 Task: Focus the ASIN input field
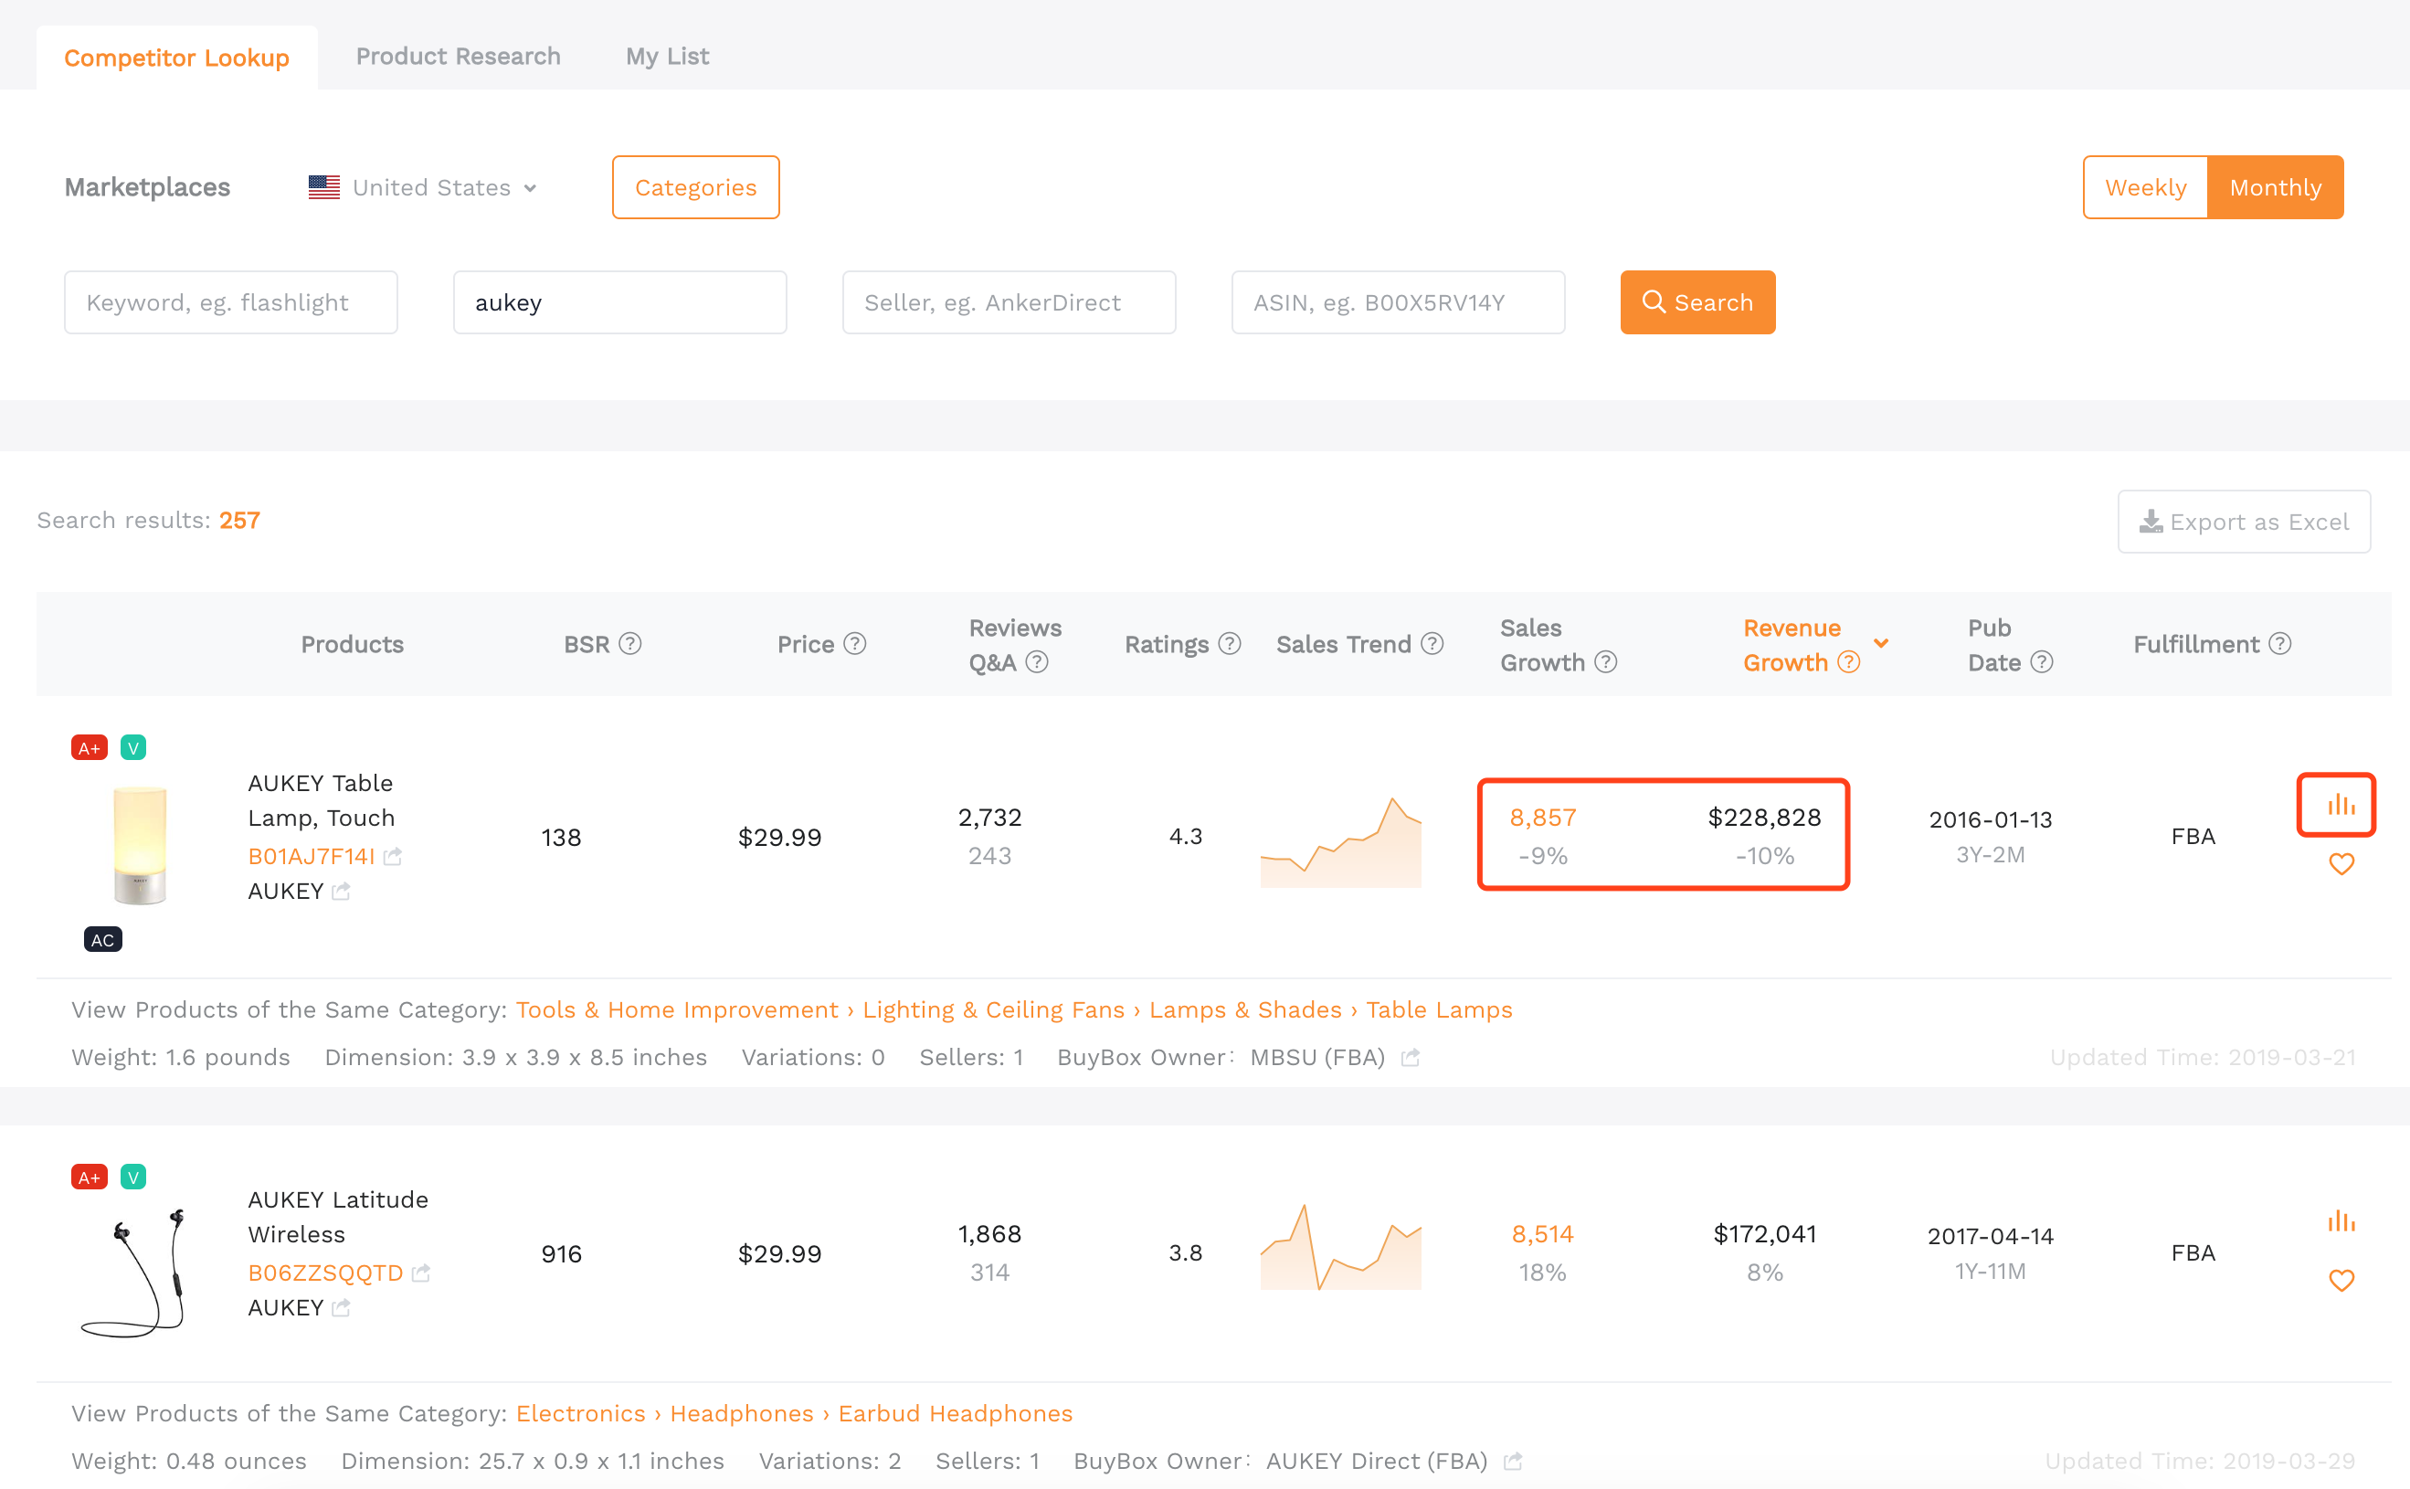[x=1398, y=302]
